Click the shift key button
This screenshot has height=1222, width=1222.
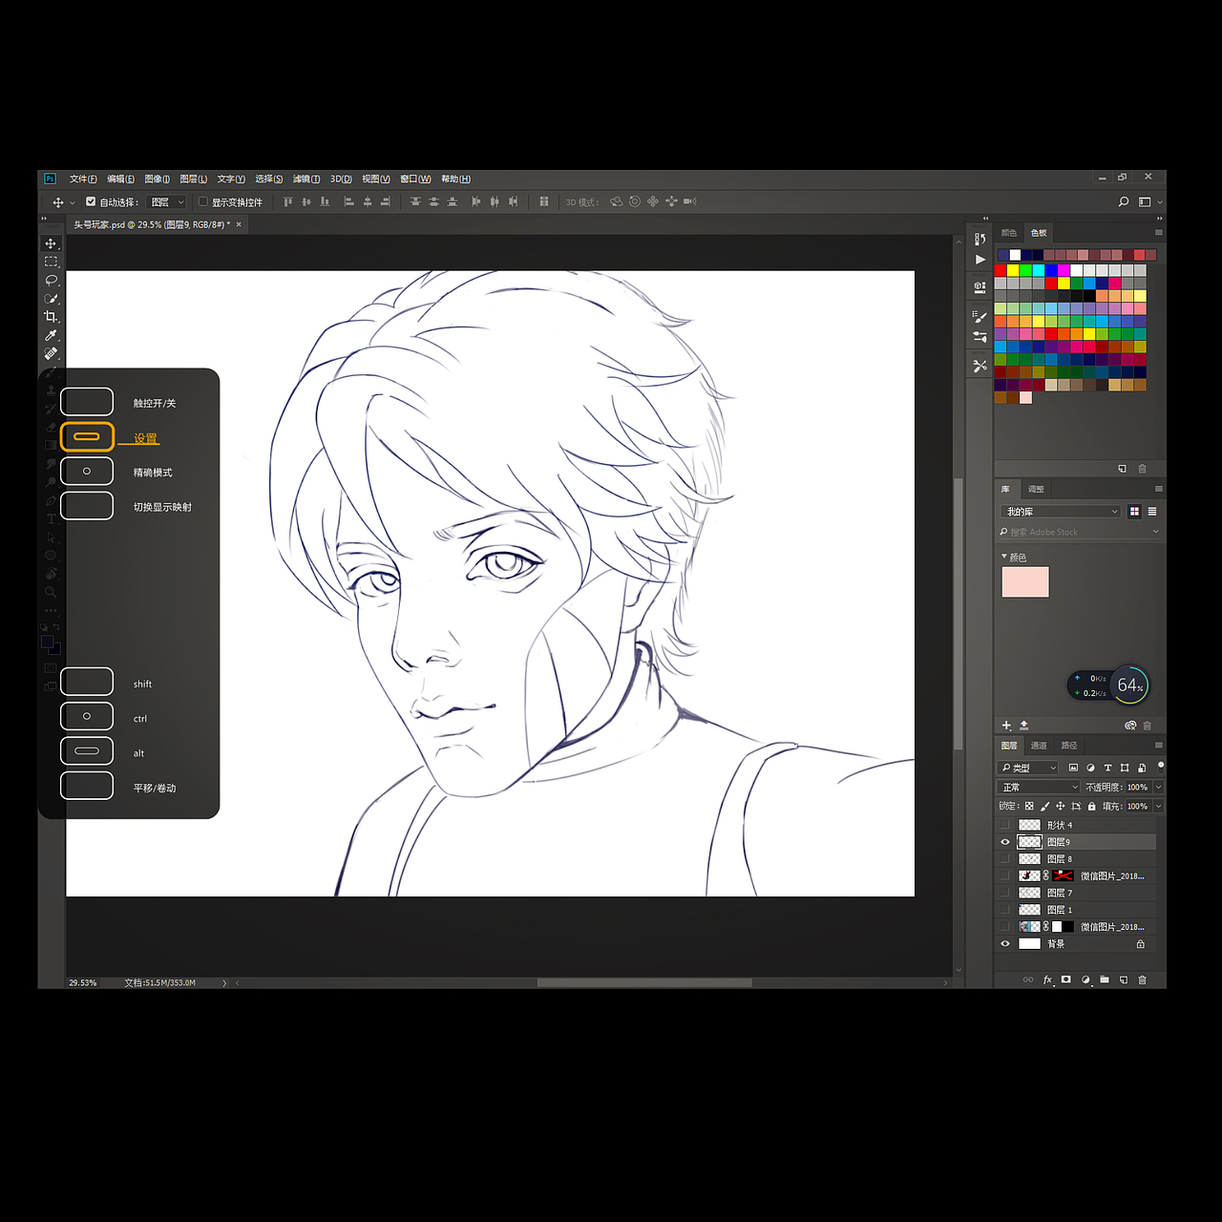87,682
